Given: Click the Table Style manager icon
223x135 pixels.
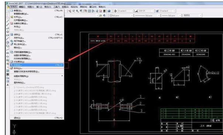Looking at the screenshot, I should coord(157,11).
